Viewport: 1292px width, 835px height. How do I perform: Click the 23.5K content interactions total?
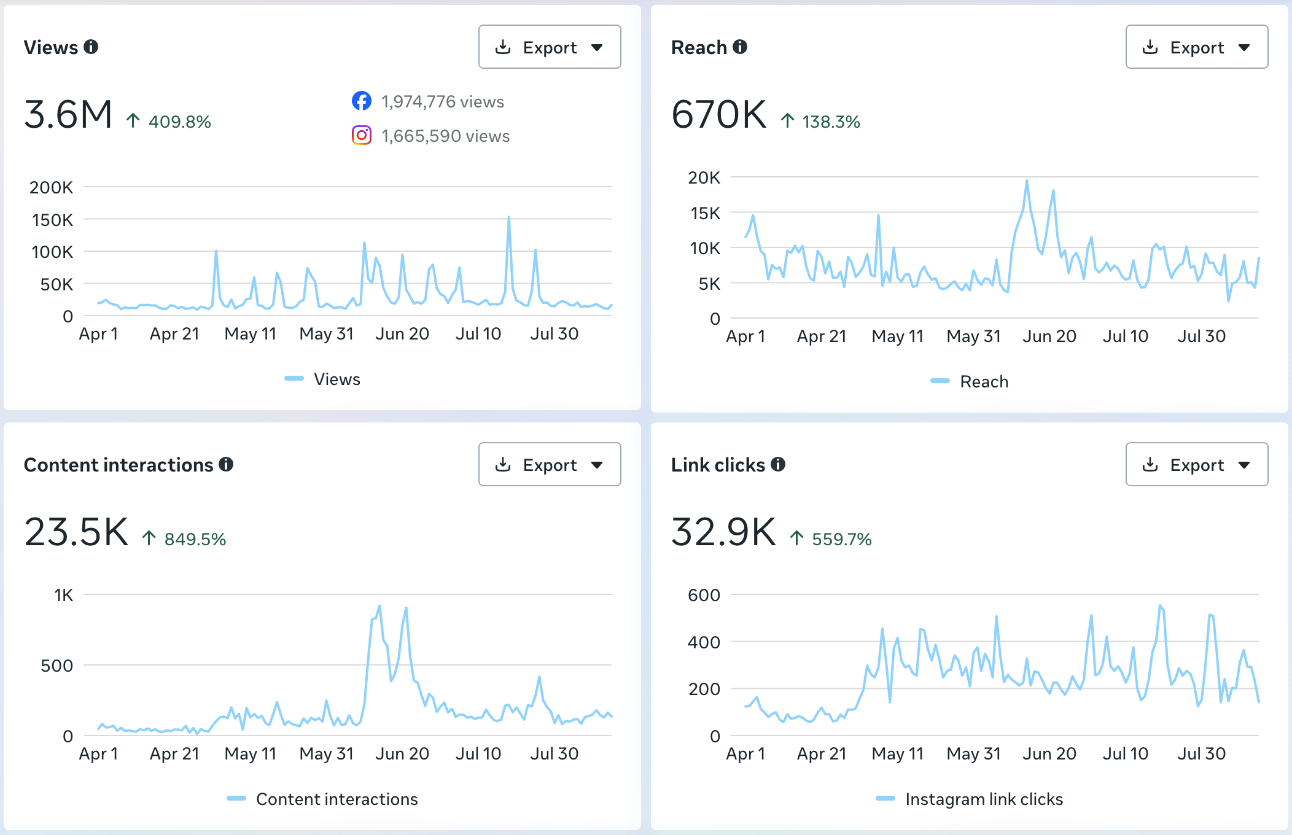coord(76,532)
